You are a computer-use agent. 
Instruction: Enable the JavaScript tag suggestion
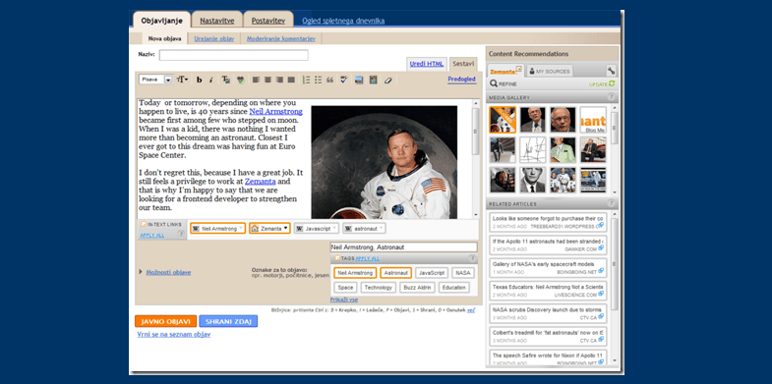click(x=432, y=273)
